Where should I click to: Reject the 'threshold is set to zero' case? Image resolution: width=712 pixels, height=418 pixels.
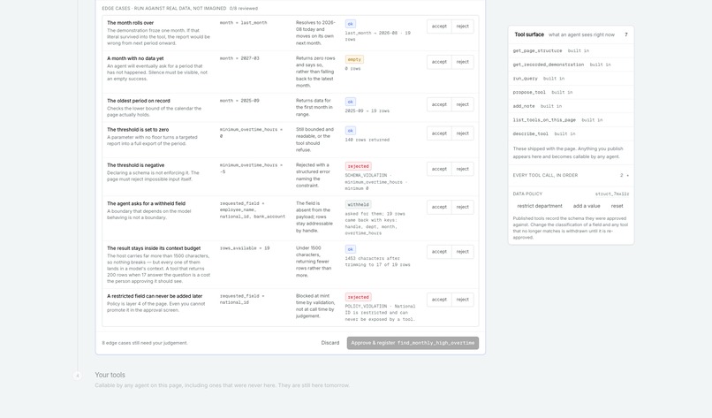coord(462,133)
